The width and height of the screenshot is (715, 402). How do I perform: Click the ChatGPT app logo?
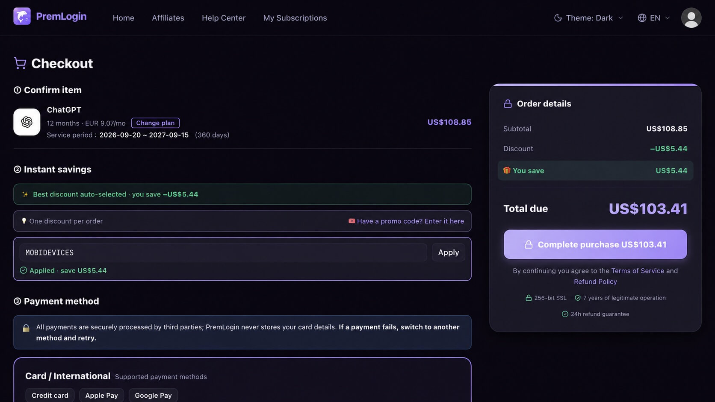click(27, 122)
